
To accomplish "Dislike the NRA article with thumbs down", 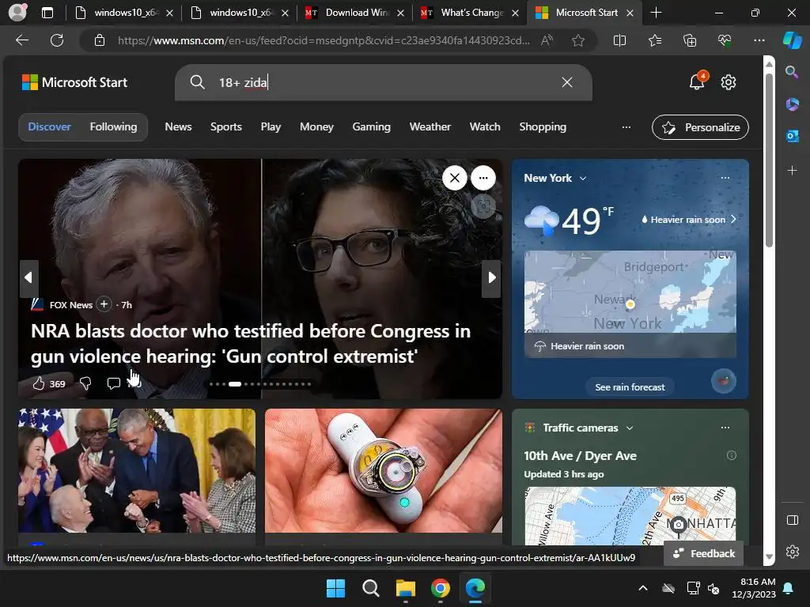I will tap(85, 383).
